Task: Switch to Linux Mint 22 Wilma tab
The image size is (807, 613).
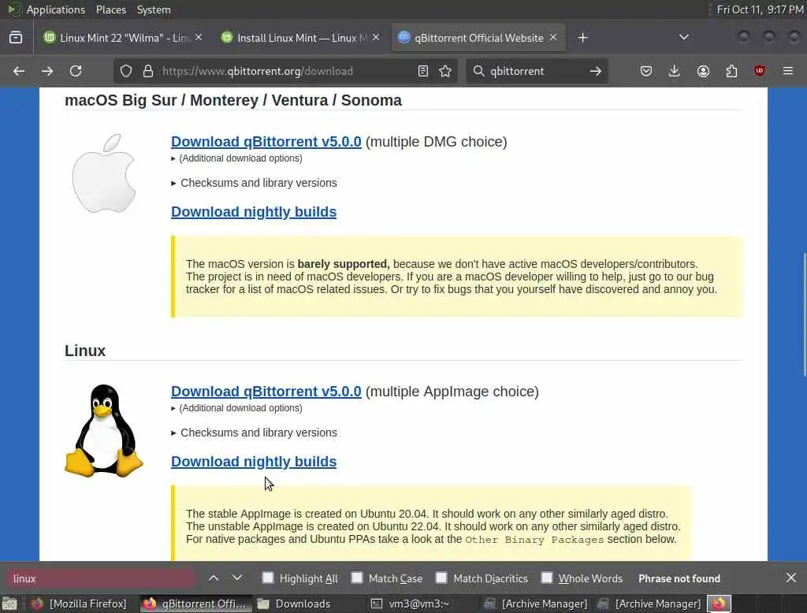Action: (117, 38)
